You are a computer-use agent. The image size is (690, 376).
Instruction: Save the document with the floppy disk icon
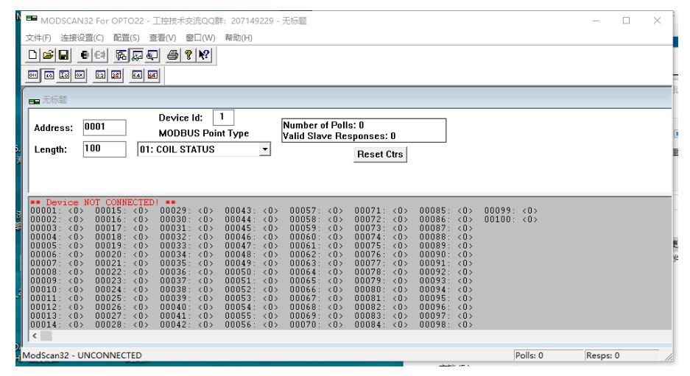(63, 55)
